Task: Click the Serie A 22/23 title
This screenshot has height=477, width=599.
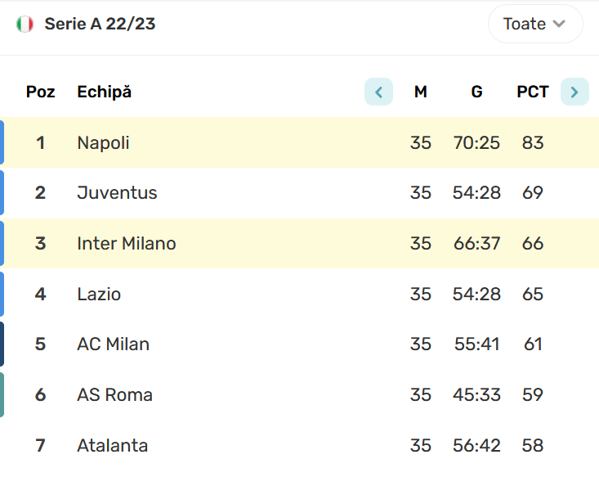Action: pos(100,24)
